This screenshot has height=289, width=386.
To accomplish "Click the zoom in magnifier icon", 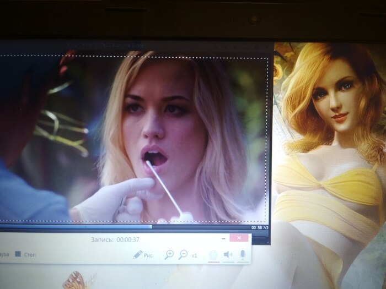I will point(169,254).
